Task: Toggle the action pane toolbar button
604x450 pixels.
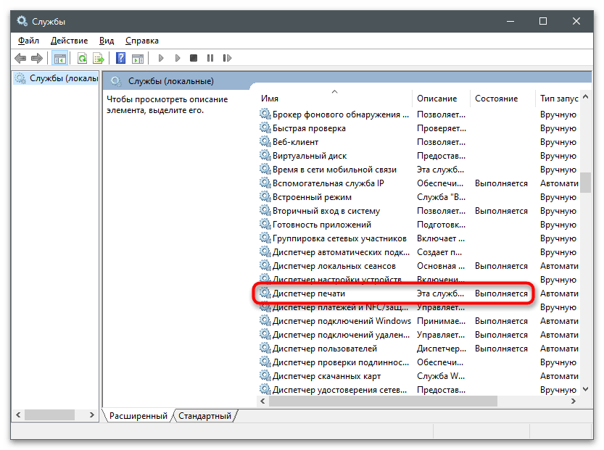Action: (136, 58)
